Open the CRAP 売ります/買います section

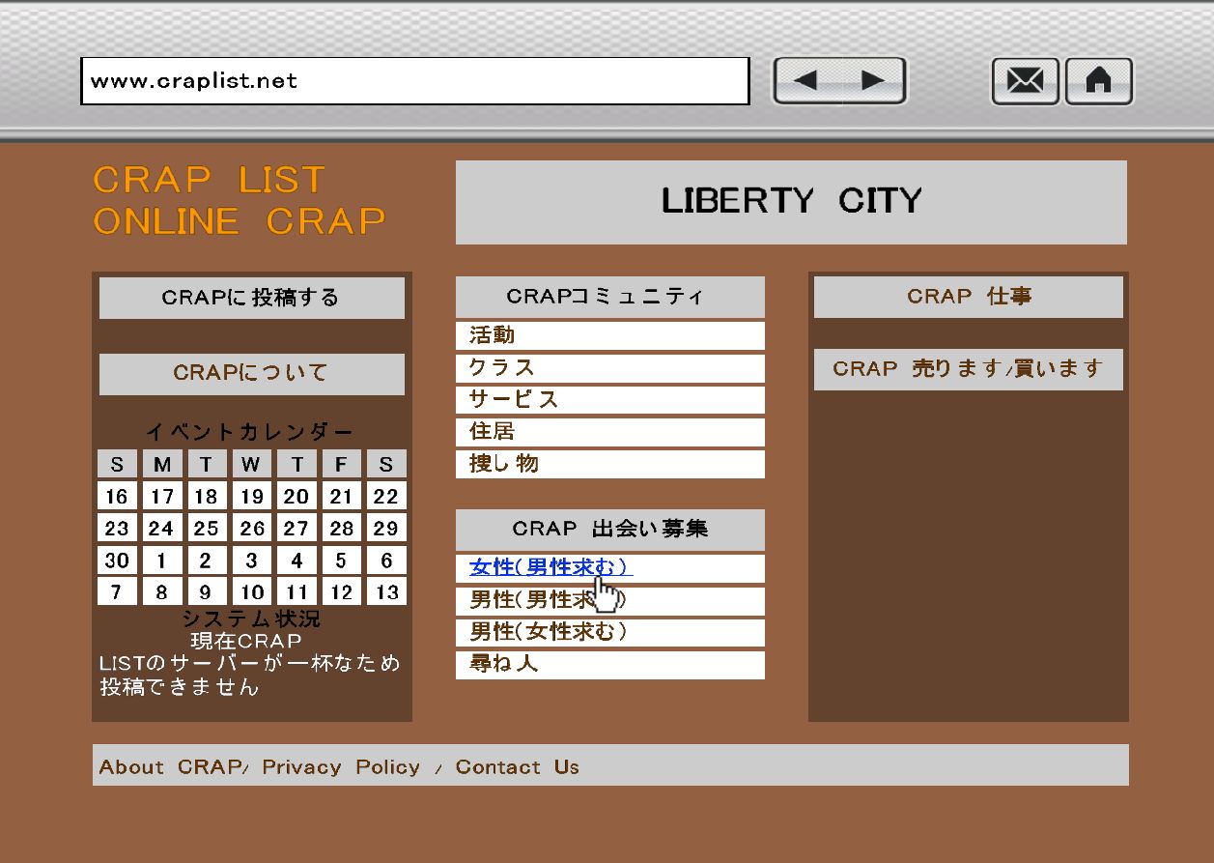(969, 369)
